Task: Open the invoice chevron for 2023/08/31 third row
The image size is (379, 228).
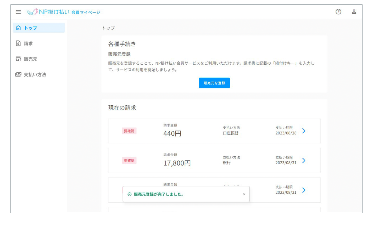Action: click(304, 190)
